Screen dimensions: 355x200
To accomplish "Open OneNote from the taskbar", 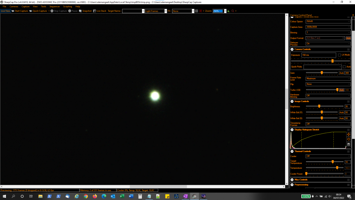I will [x=185, y=196].
